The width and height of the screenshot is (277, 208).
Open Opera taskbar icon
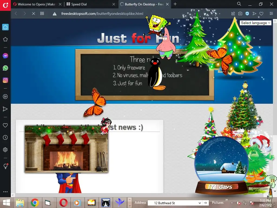pyautogui.click(x=63, y=203)
